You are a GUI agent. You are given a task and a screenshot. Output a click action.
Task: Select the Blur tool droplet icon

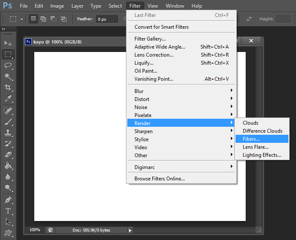8,177
